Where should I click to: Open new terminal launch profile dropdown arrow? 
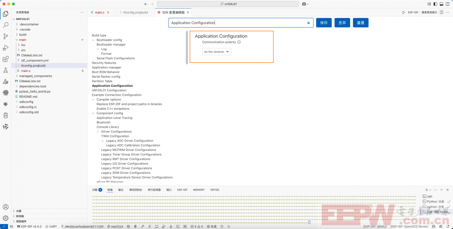coord(430,190)
